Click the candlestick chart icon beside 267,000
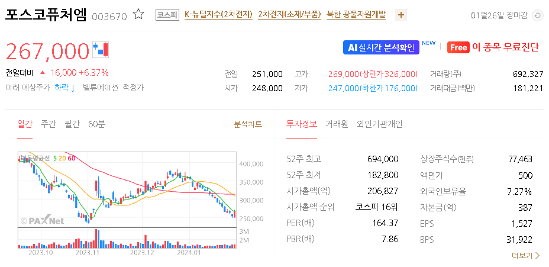 [101, 49]
